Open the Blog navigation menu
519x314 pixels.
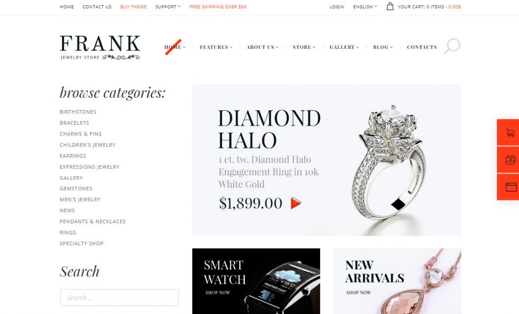pos(382,47)
